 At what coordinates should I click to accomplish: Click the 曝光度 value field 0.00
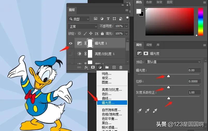click(x=195, y=70)
